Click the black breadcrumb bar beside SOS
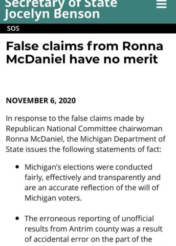The width and height of the screenshot is (176, 246). pyautogui.click(x=98, y=29)
